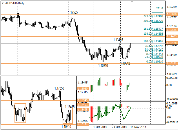
Task: Open the AUDSGD,Daily chart dropdown triangle
Action: [x=3, y=3]
